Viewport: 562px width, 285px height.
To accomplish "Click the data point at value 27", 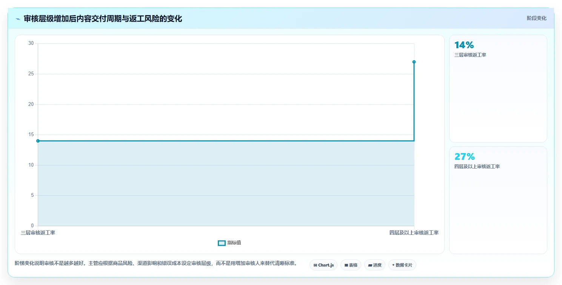I will [414, 62].
